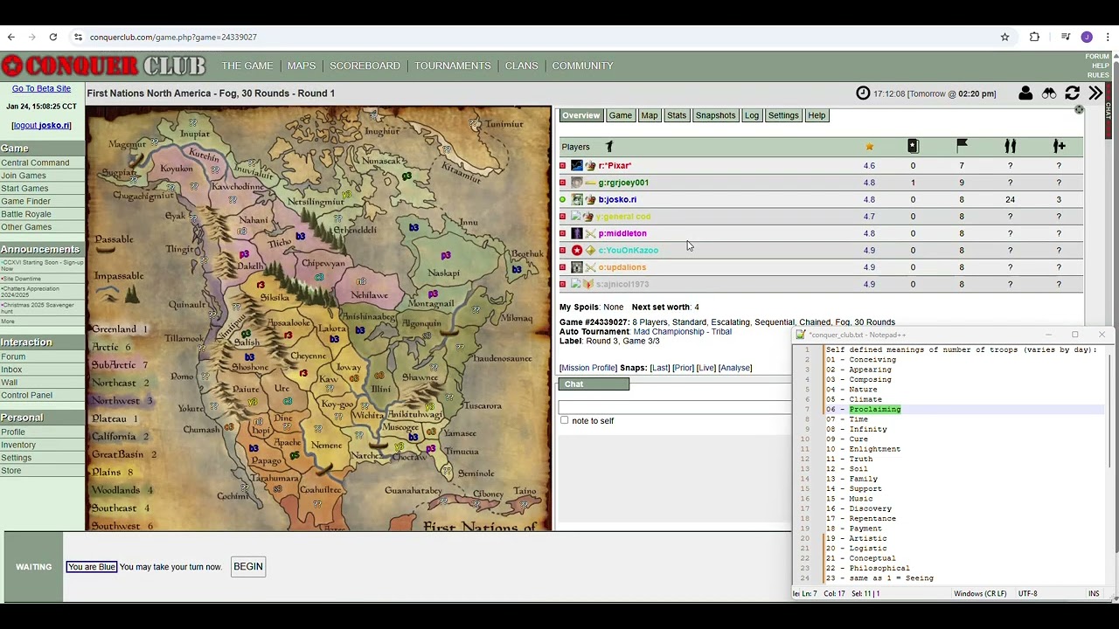
Task: View site information icon in address bar
Action: [78, 37]
